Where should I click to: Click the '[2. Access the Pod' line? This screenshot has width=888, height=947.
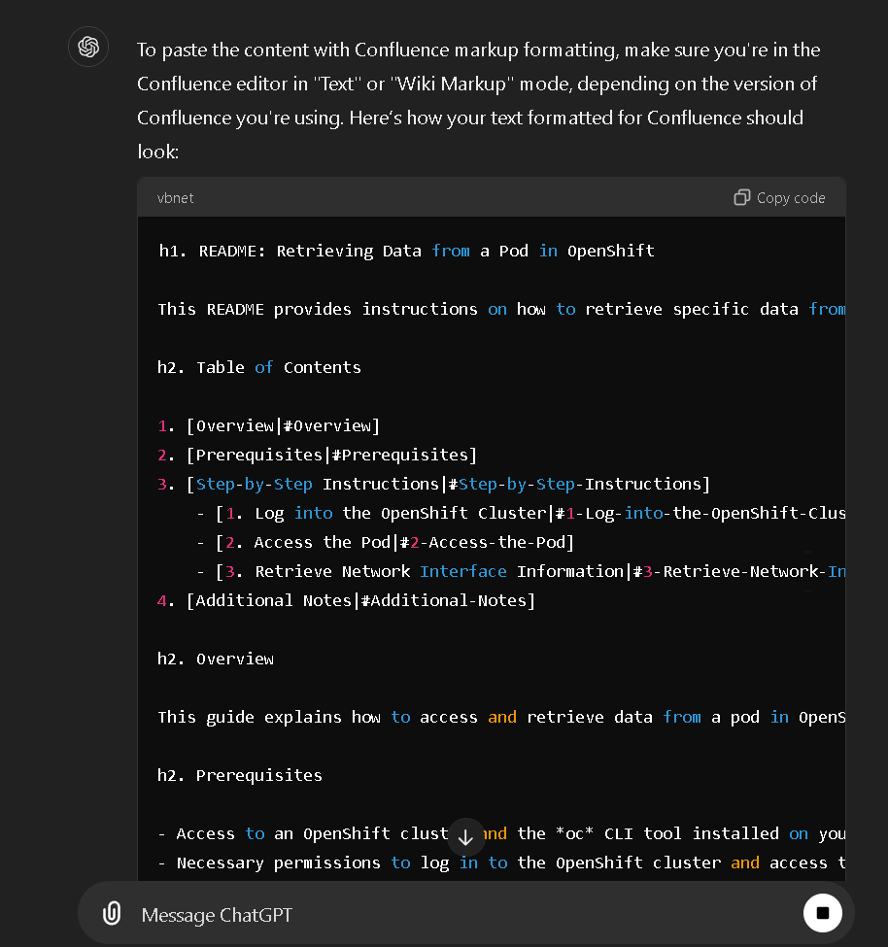386,542
